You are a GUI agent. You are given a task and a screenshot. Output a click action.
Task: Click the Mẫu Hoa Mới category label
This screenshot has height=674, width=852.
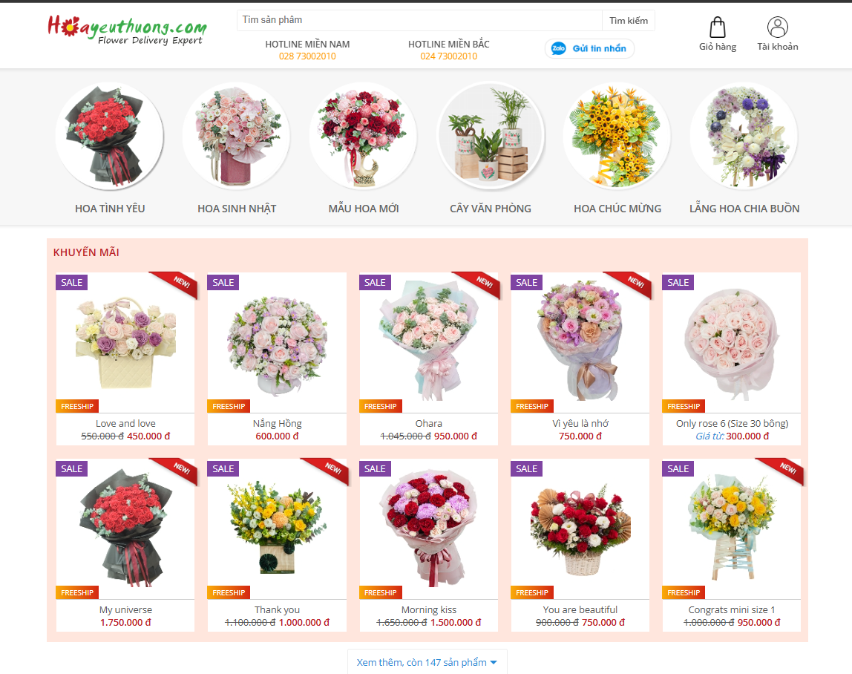tap(364, 209)
